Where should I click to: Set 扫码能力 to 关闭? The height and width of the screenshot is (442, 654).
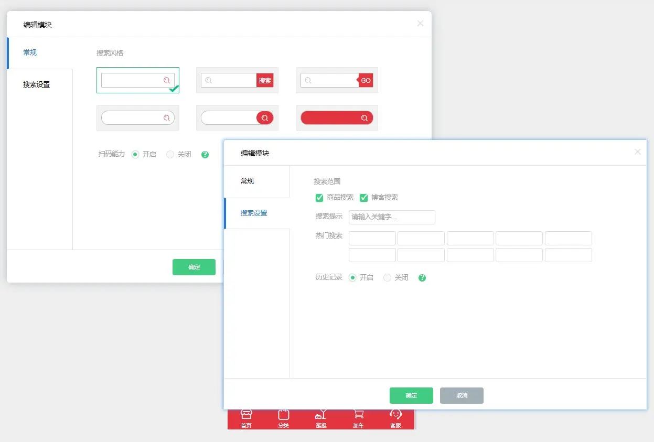[x=170, y=155]
